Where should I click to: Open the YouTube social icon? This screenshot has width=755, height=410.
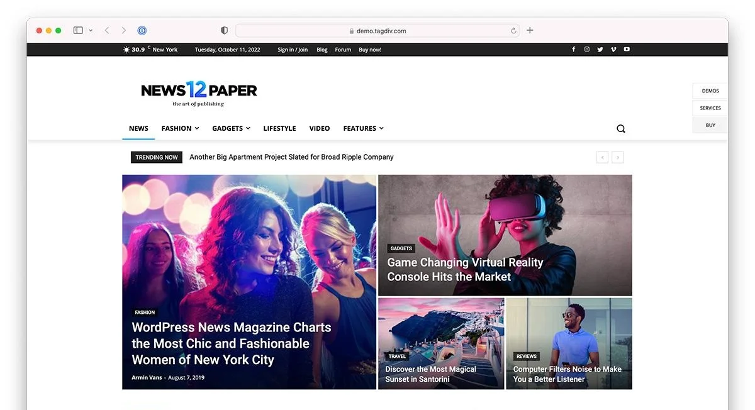(627, 50)
